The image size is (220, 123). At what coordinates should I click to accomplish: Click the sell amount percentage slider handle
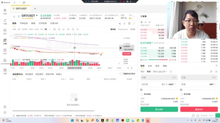(181, 90)
